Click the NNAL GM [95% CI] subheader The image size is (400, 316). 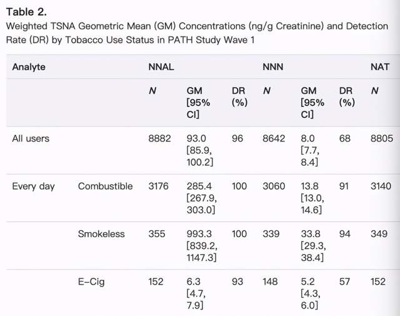pos(198,103)
